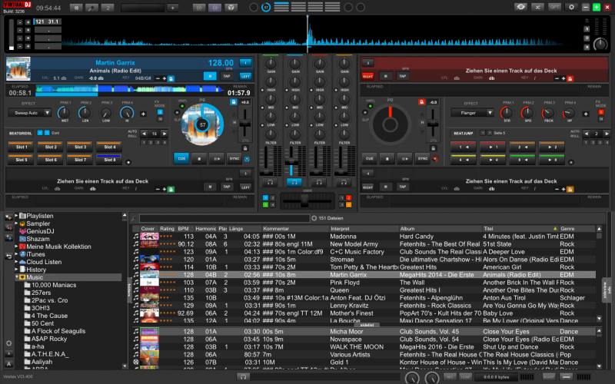Toggle the key lock icon on deck 1
Viewport: 615px width, 384px height.
pyautogui.click(x=171, y=79)
